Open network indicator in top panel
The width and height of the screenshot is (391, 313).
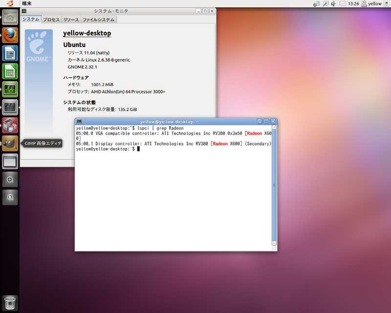[x=317, y=4]
